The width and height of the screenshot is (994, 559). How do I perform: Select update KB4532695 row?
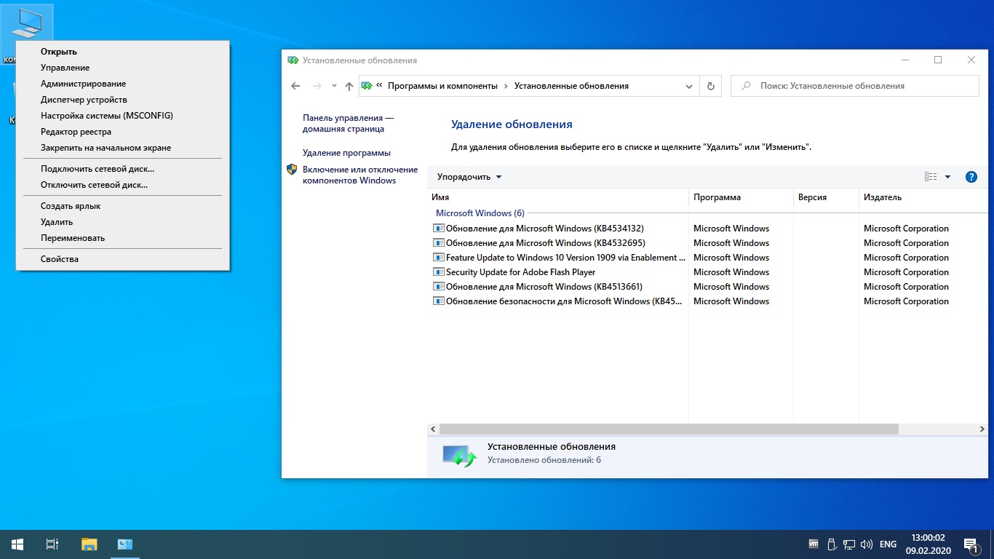[707, 243]
